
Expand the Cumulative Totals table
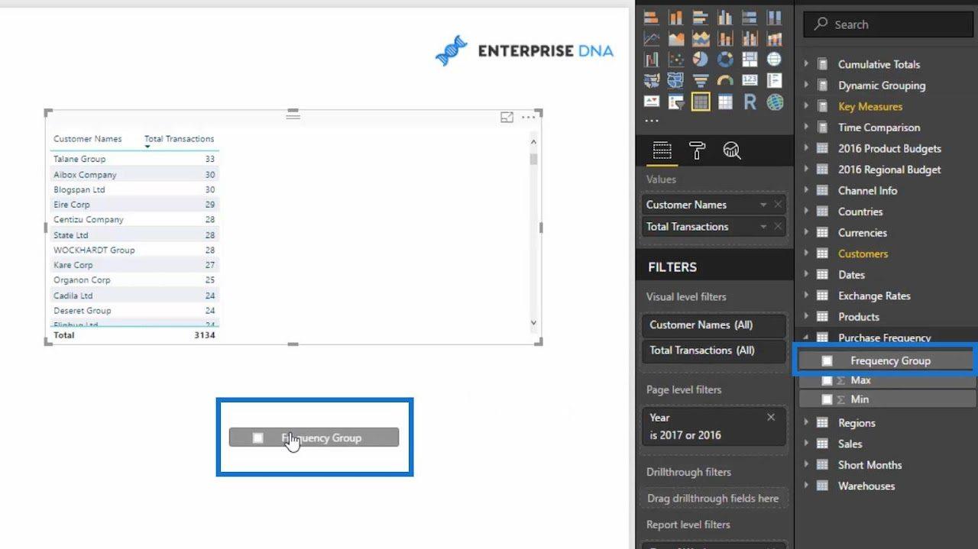click(806, 64)
